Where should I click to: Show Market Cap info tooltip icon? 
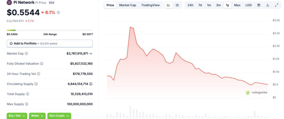[x=26, y=54]
